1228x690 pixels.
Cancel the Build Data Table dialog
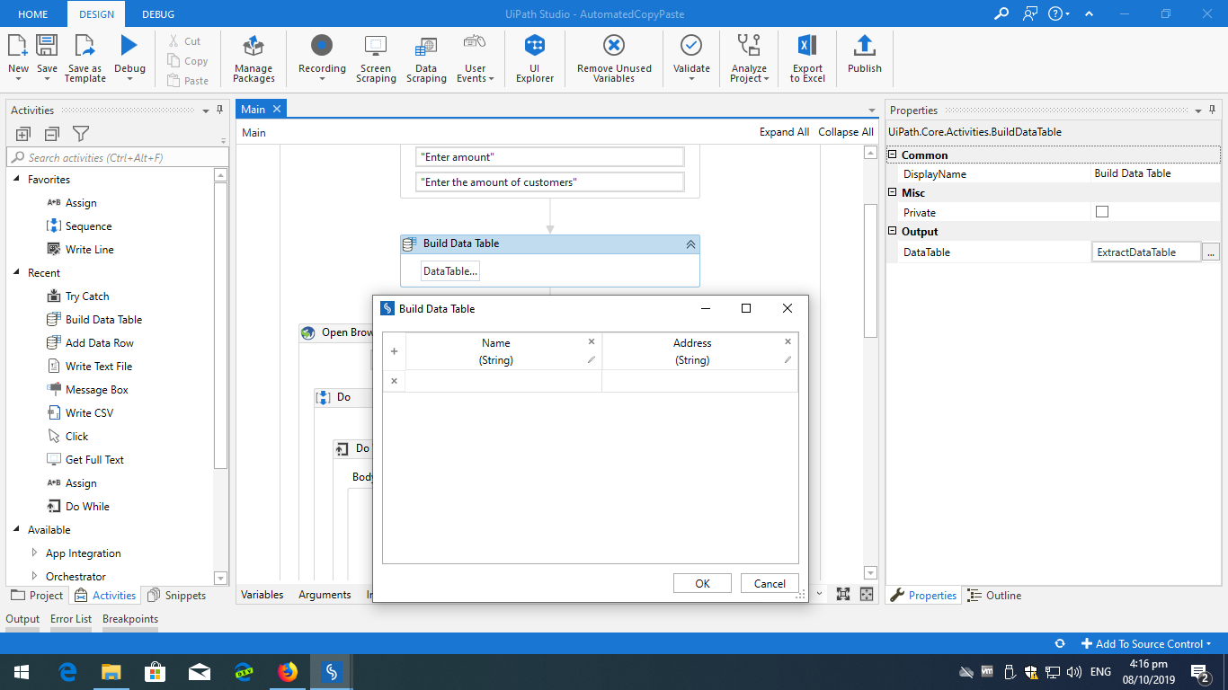click(770, 583)
